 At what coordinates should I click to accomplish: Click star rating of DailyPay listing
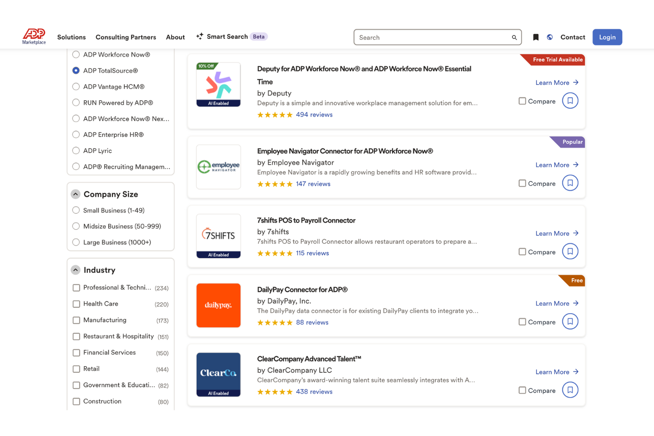click(x=275, y=323)
